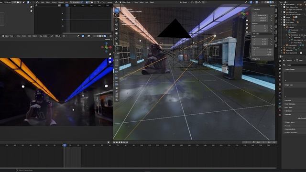This screenshot has height=172, width=306.
Task: Open Object Mode dropdown in left viewport
Action: pos(9,36)
